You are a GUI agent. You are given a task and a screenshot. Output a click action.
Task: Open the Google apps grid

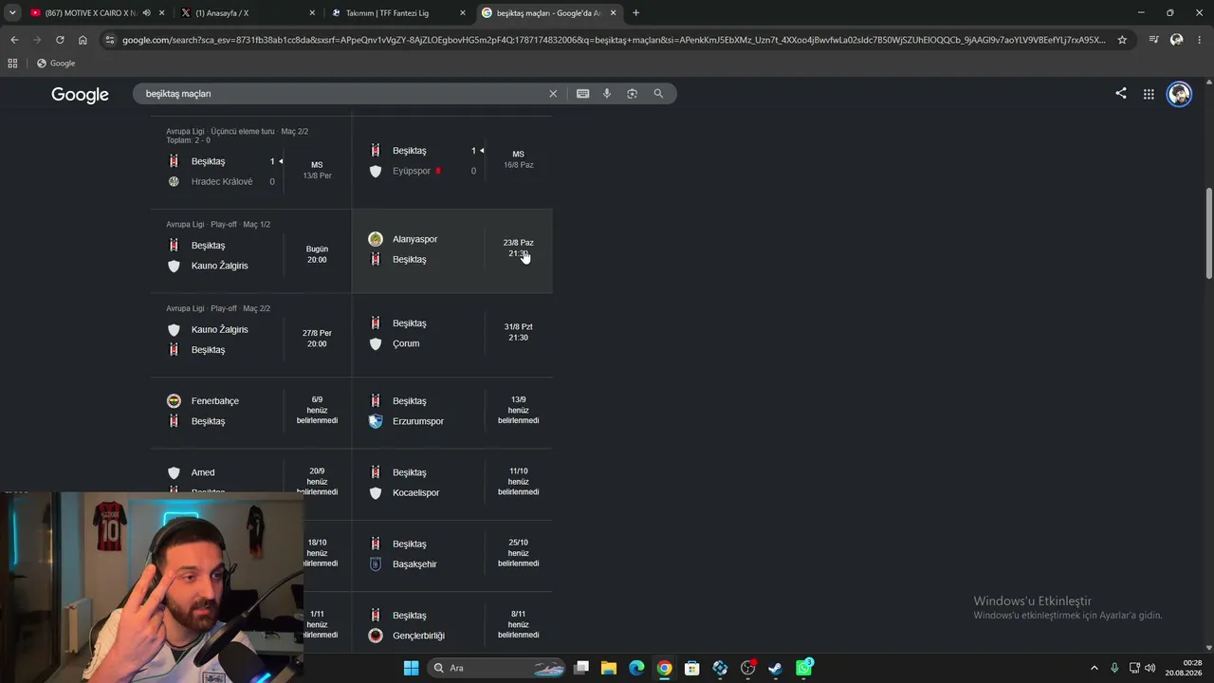(x=1149, y=94)
